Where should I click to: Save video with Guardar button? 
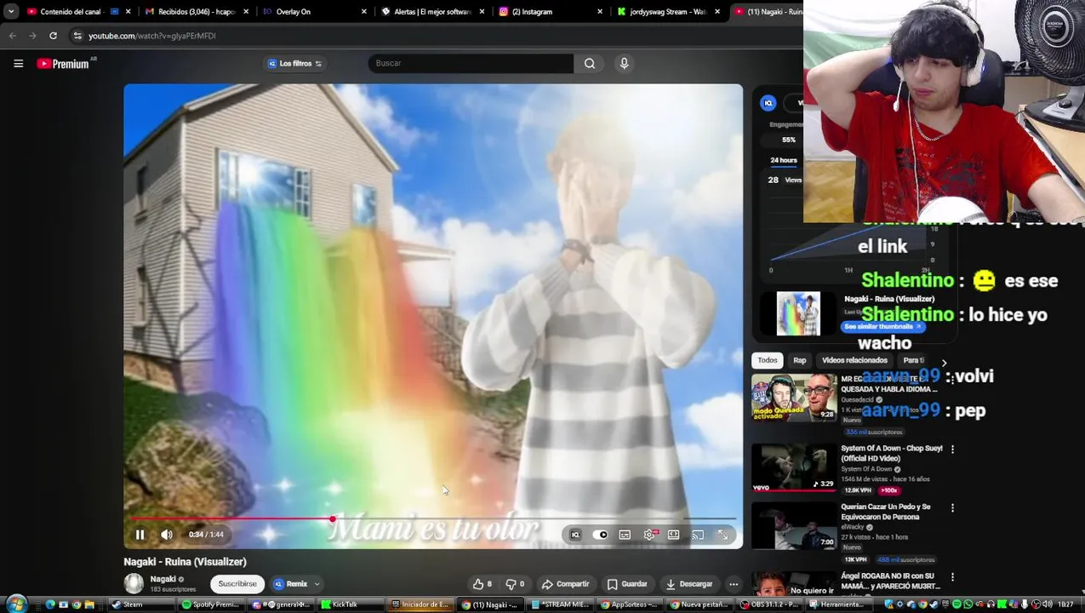click(x=627, y=584)
